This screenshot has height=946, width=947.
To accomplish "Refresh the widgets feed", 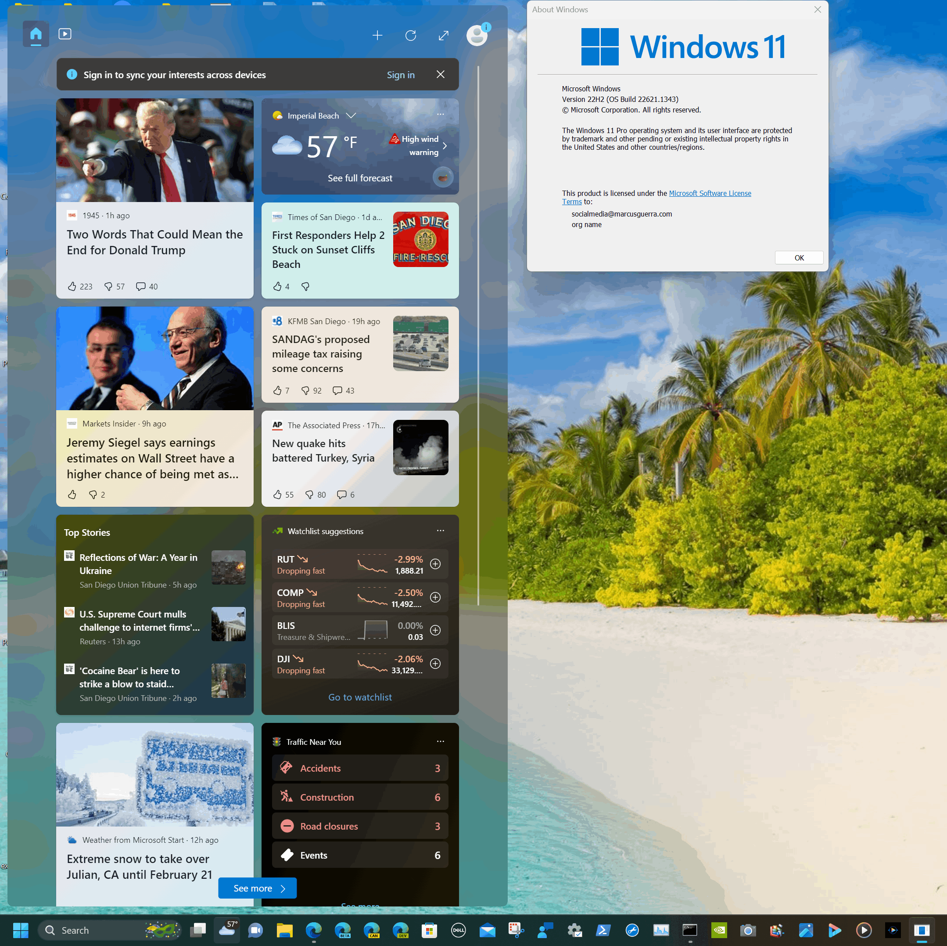I will coord(410,35).
